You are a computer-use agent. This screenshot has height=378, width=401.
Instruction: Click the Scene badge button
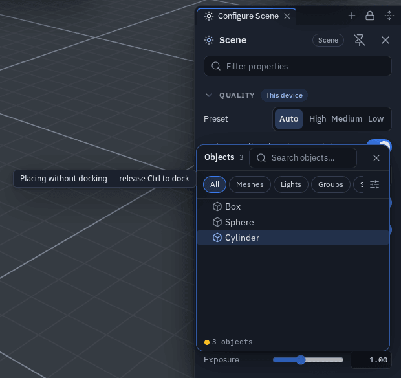click(328, 40)
